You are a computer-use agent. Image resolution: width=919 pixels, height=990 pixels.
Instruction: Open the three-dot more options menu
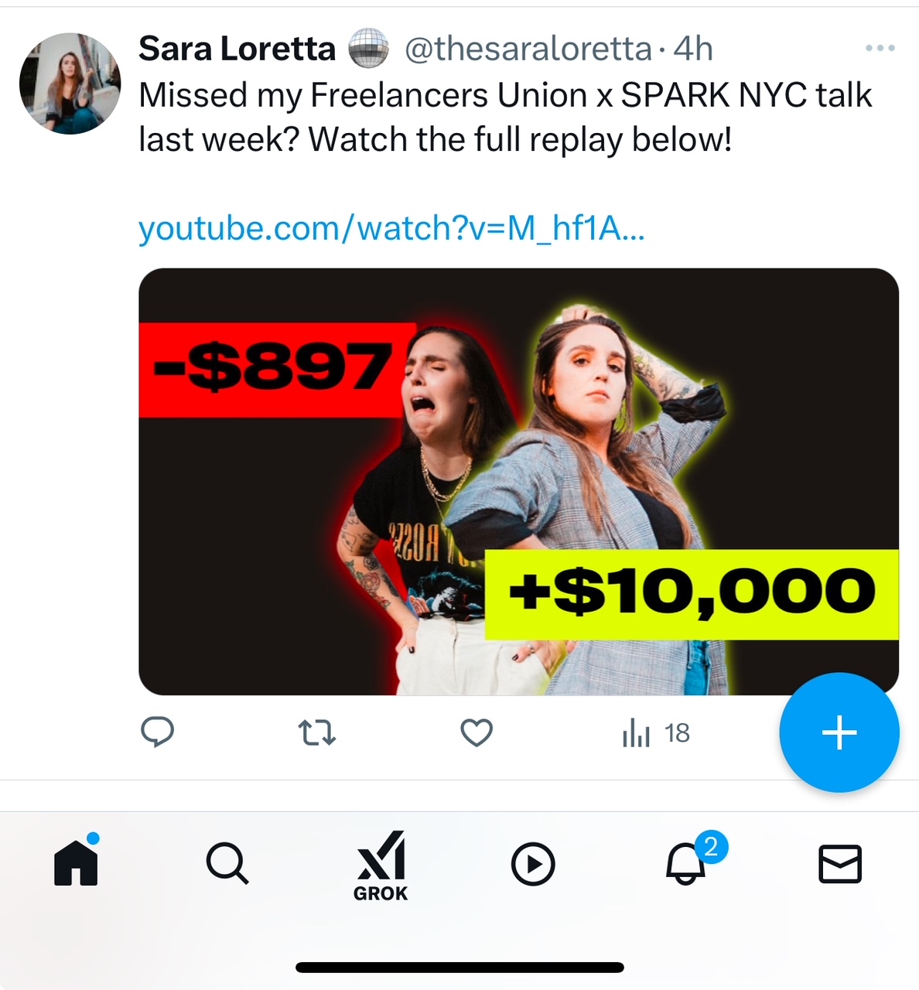point(880,49)
